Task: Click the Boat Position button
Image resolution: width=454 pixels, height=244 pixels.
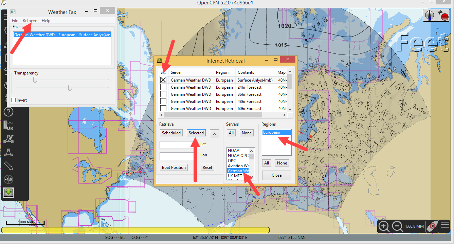Action: tap(174, 168)
